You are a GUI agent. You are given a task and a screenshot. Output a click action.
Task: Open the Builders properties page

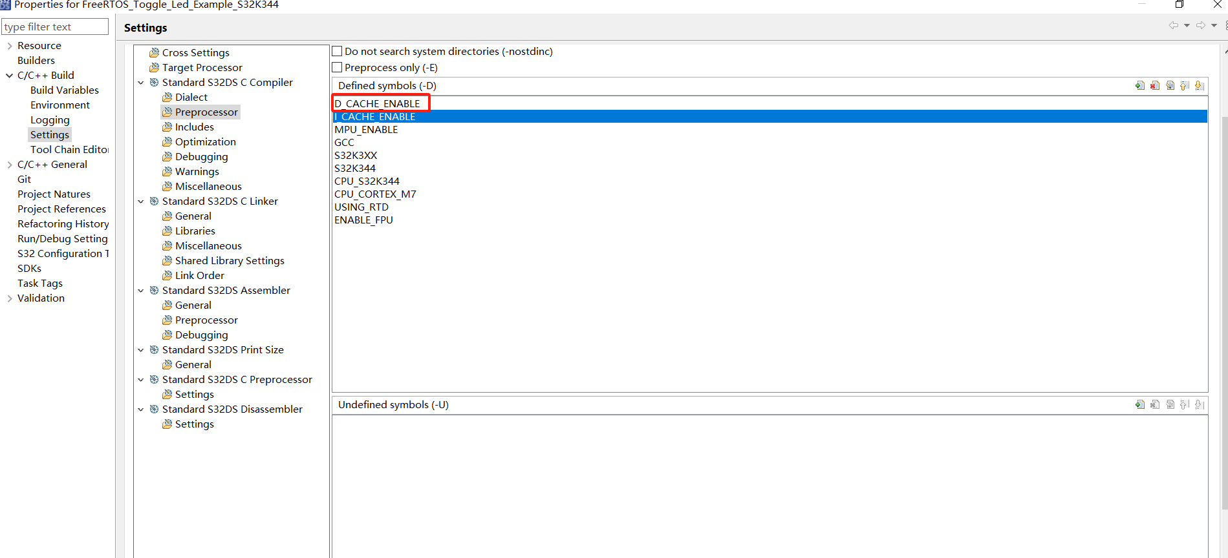[36, 60]
